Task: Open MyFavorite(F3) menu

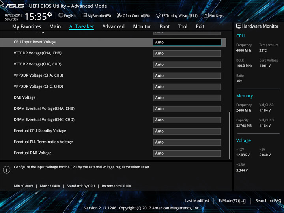Action: pyautogui.click(x=99, y=16)
